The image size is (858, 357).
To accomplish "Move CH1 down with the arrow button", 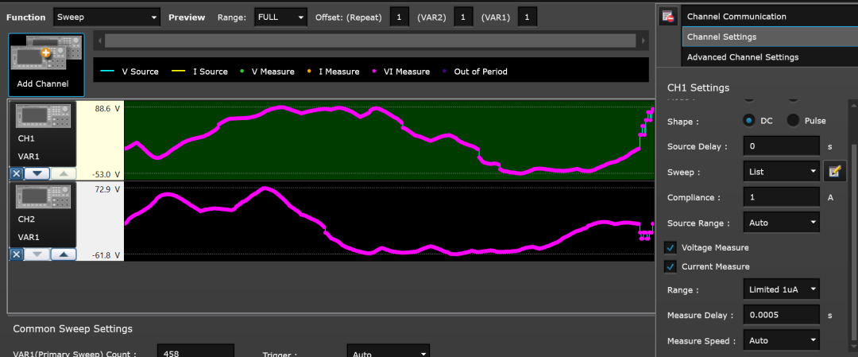I will tap(37, 173).
